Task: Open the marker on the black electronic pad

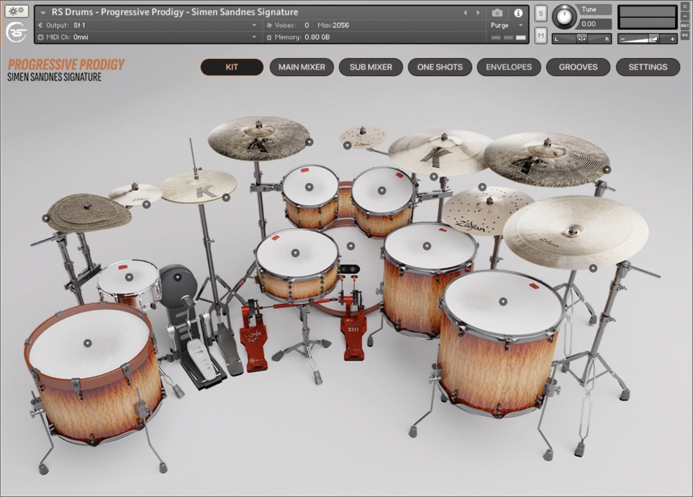Action: pyautogui.click(x=177, y=277)
